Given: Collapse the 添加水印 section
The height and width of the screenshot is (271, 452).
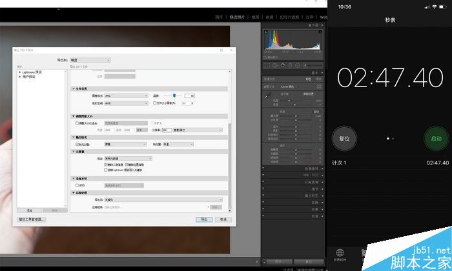Looking at the screenshot, I should click(x=74, y=179).
